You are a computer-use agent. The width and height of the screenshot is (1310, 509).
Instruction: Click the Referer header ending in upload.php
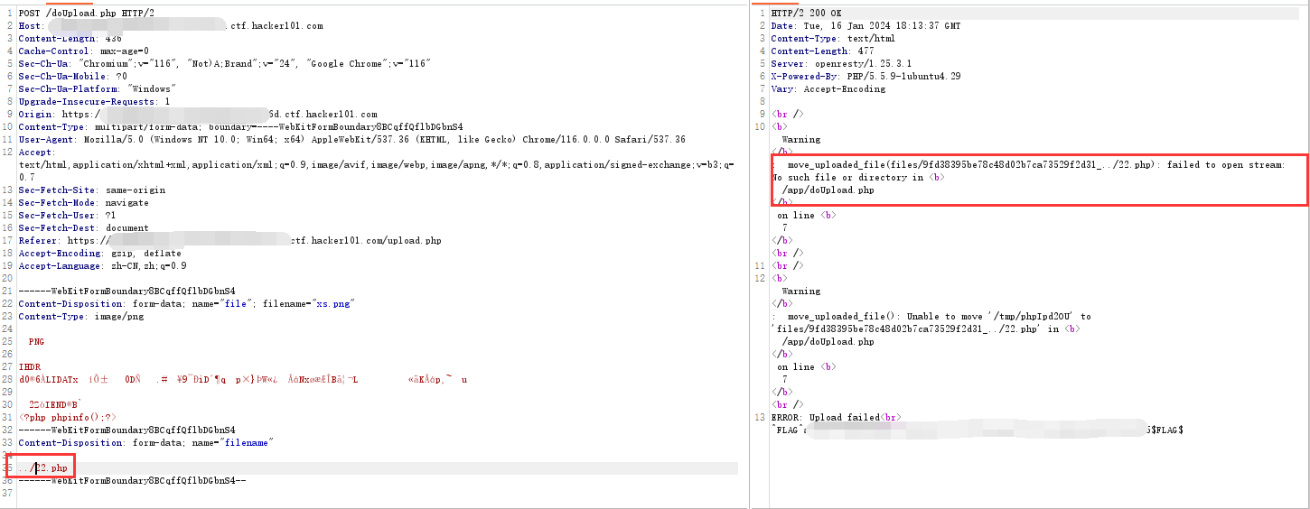click(x=229, y=241)
